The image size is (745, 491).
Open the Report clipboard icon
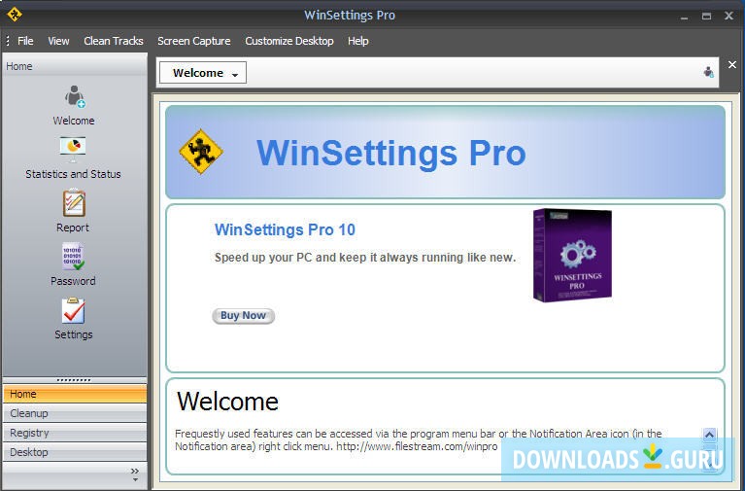pyautogui.click(x=74, y=203)
